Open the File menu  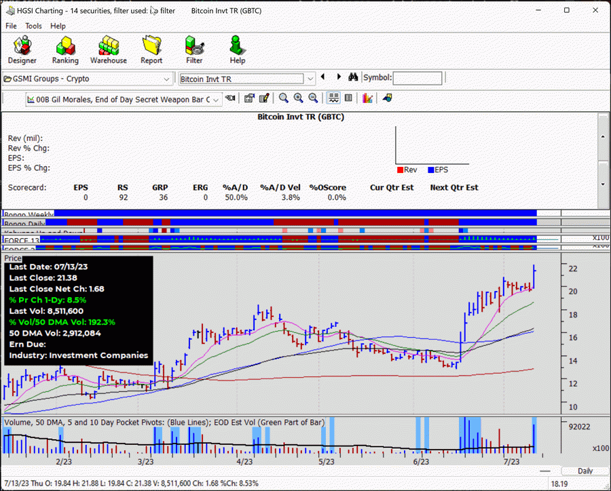(11, 26)
